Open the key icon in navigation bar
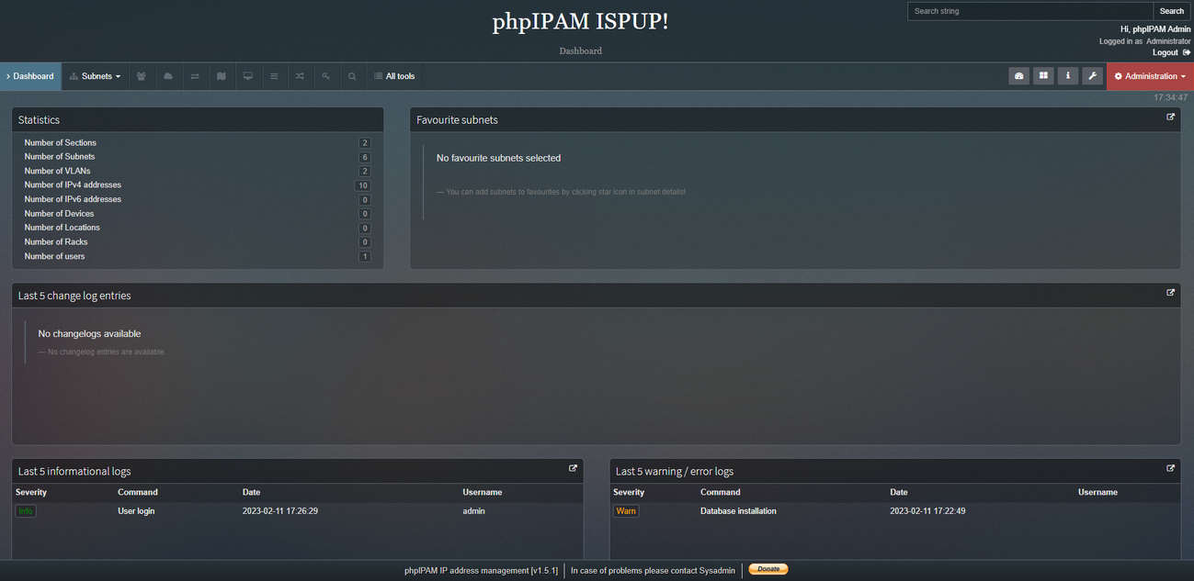This screenshot has height=581, width=1194. point(326,76)
